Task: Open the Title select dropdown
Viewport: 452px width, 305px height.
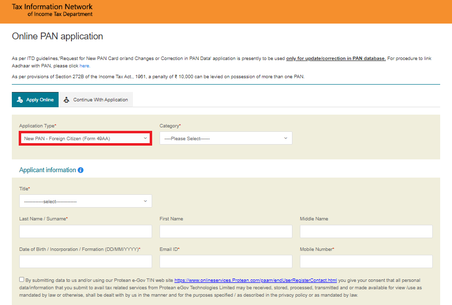Action: 85,201
